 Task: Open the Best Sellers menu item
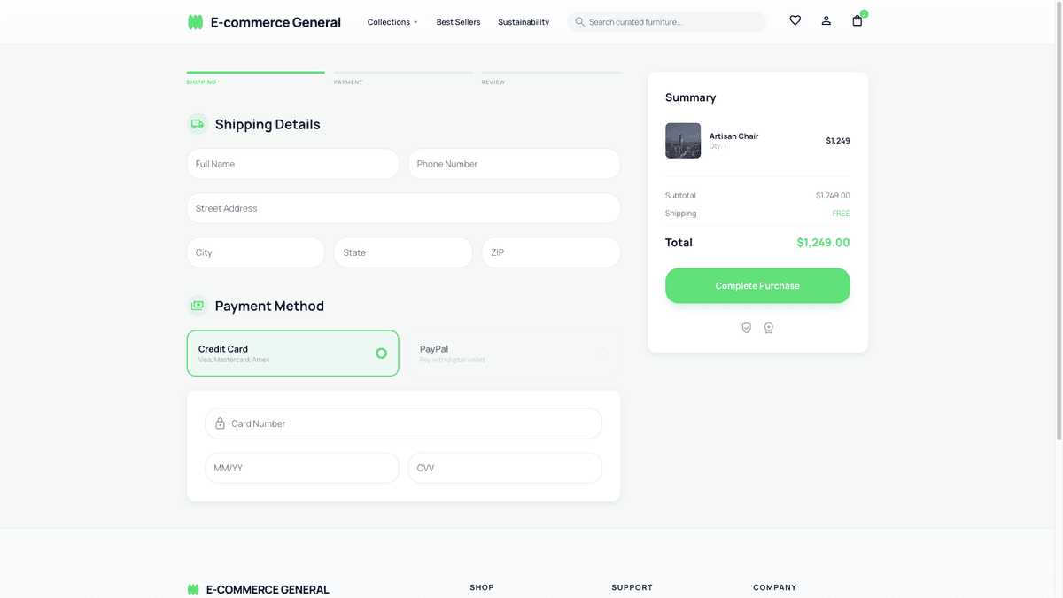[458, 21]
